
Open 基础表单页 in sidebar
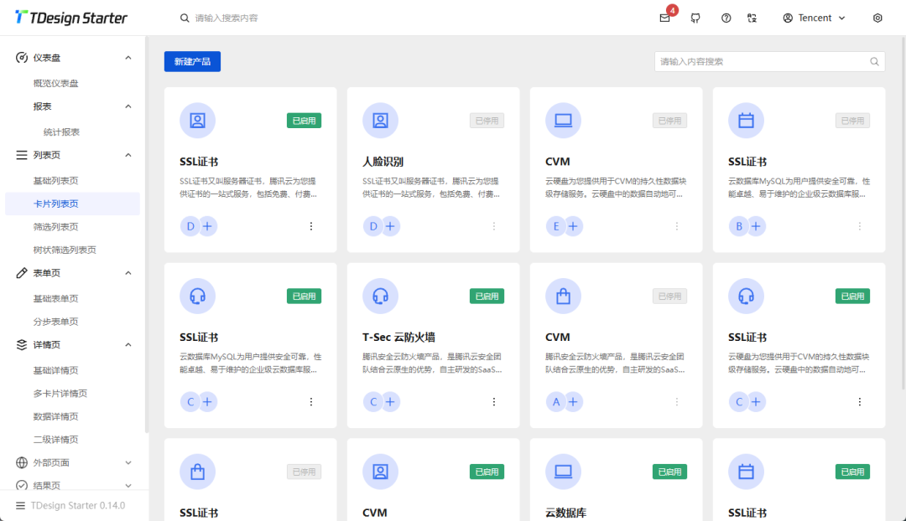(x=72, y=298)
